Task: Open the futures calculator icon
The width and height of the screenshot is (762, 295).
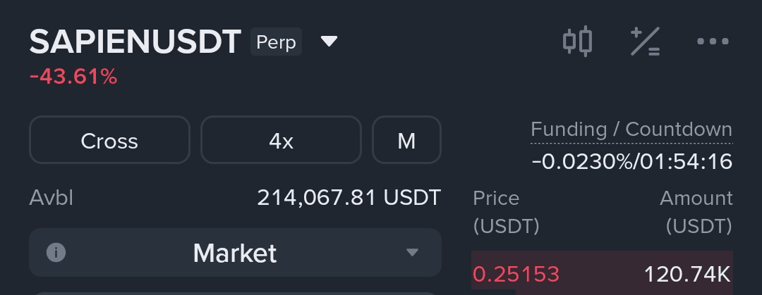Action: click(645, 42)
